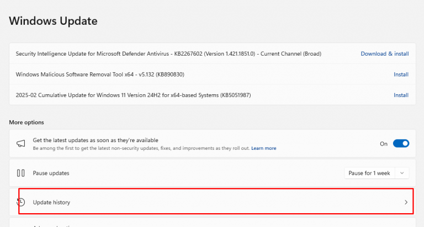Click the 2025-02 Cumulative Update entry text

133,95
